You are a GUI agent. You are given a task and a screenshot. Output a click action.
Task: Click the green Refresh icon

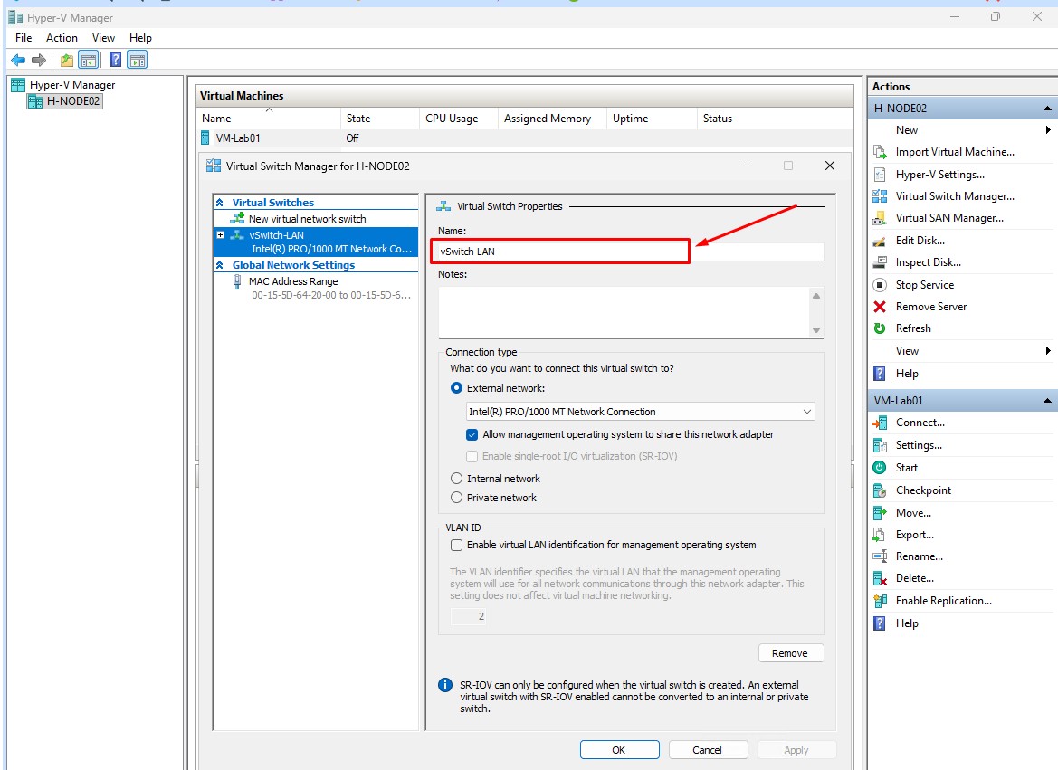point(880,328)
